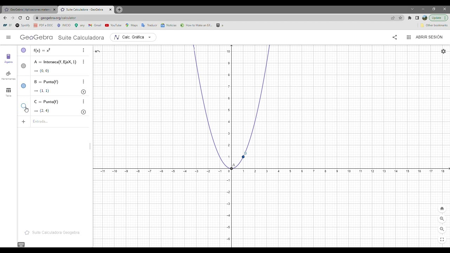Open the Tabla table view
The image size is (450, 253).
pyautogui.click(x=8, y=92)
